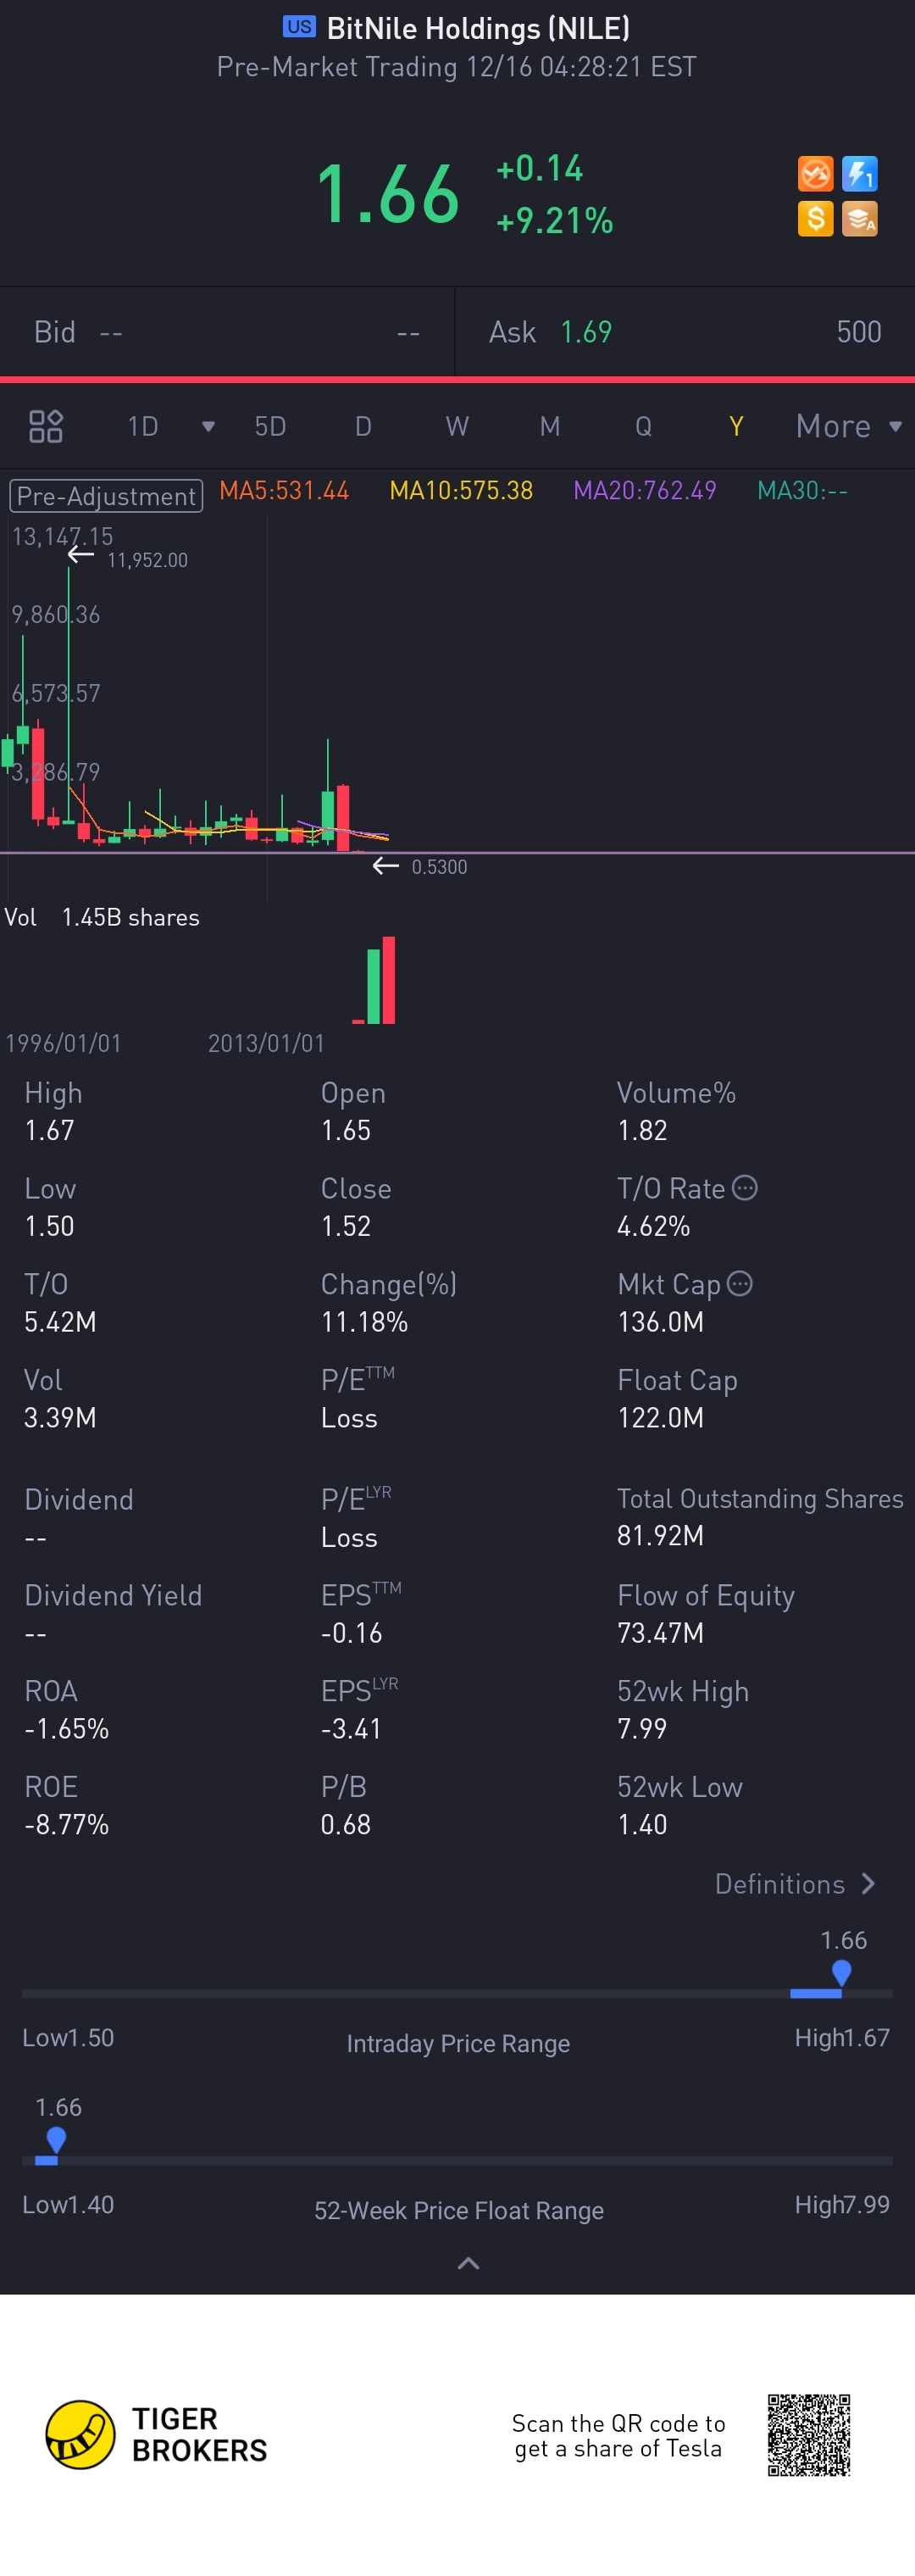This screenshot has width=915, height=2576.
Task: Tap the EPS TTM value -0.16
Action: pyautogui.click(x=351, y=1633)
